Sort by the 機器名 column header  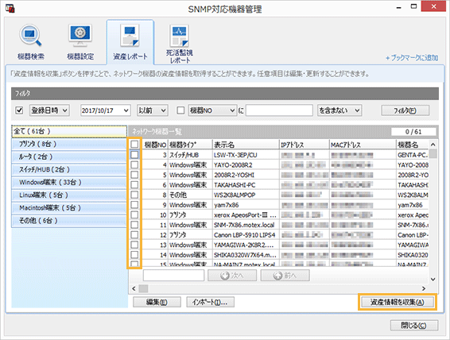pos(413,145)
